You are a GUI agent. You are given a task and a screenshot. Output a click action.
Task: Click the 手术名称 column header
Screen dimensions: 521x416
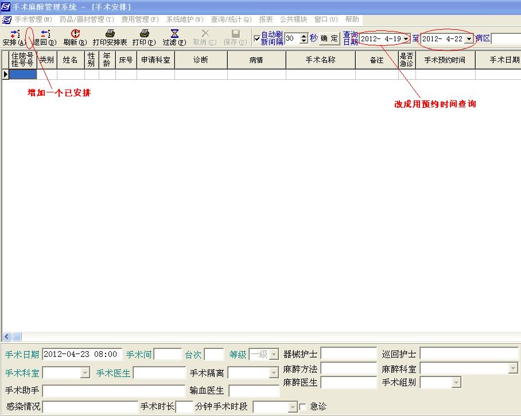tap(320, 60)
